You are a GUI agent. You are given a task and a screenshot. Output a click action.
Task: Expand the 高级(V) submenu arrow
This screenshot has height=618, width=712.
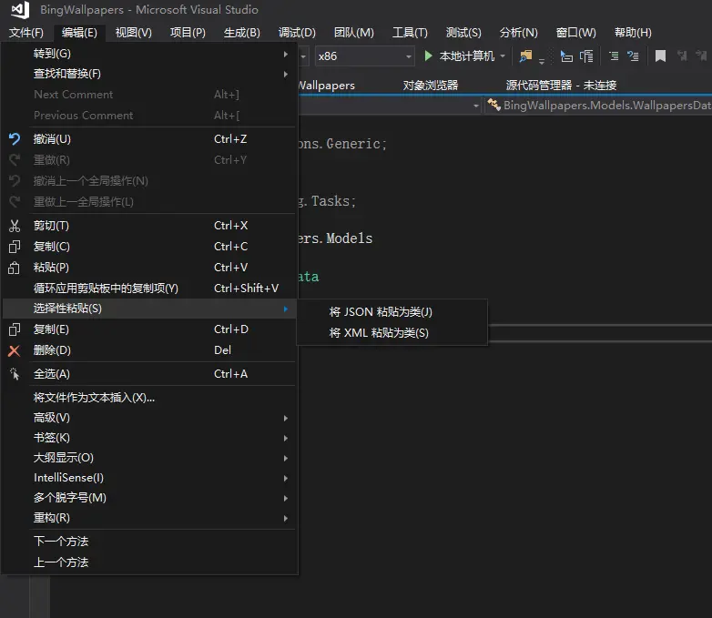coord(286,418)
